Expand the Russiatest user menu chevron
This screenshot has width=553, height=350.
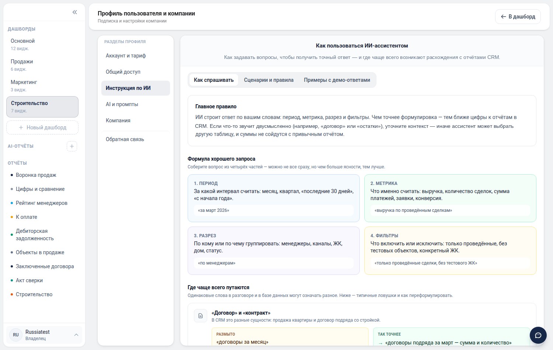pos(76,335)
